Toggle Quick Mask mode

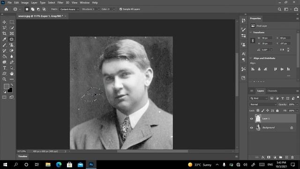point(4,97)
